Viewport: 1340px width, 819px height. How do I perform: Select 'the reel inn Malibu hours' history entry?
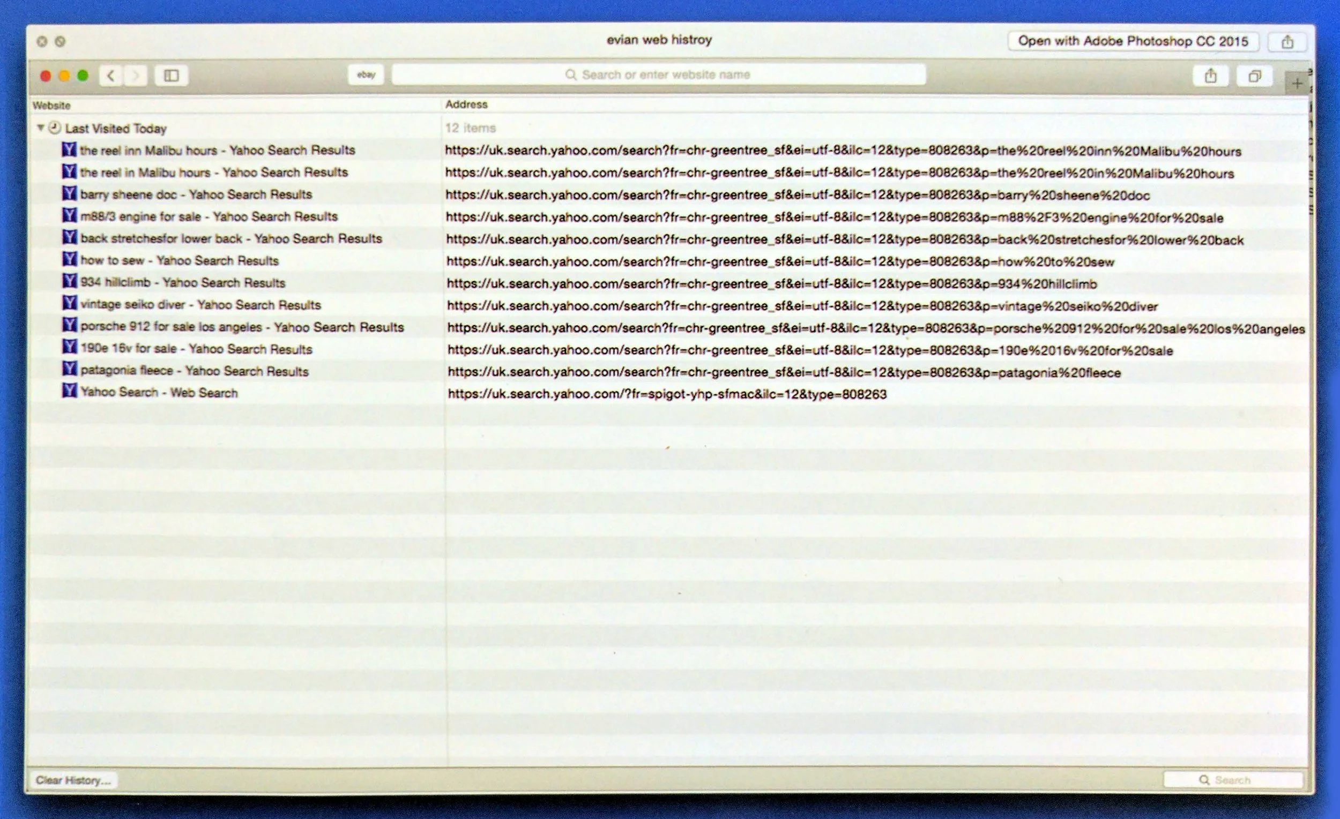[218, 150]
